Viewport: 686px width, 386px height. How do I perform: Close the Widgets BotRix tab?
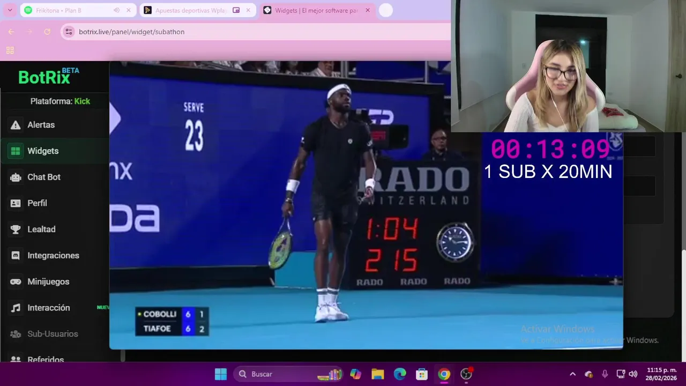tap(368, 10)
